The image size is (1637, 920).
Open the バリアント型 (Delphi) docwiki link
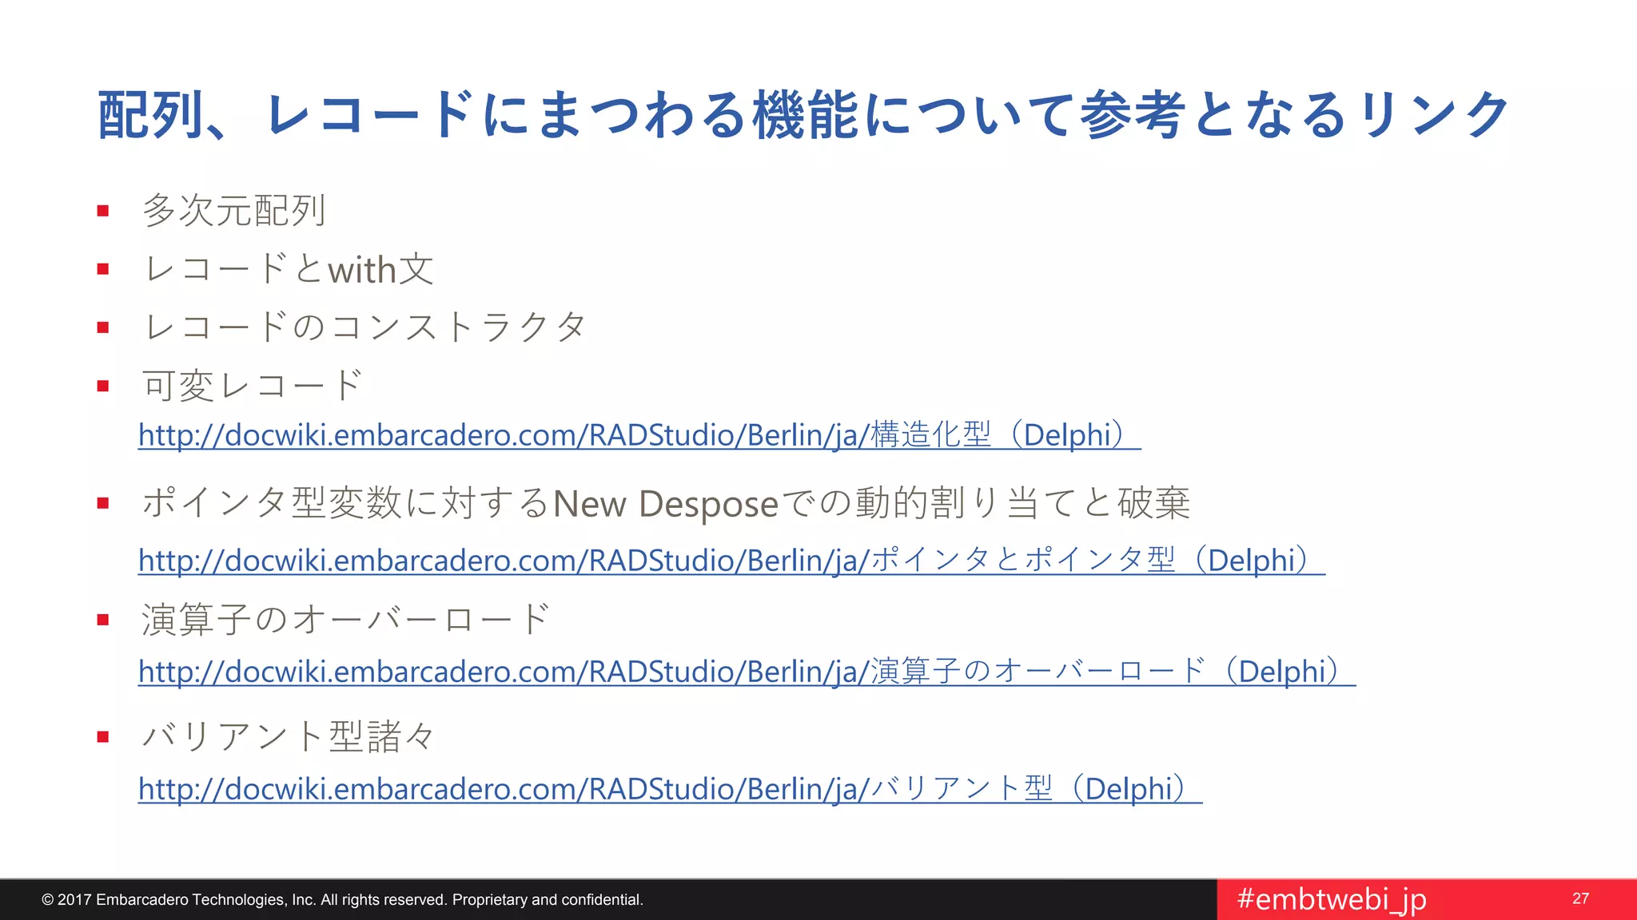(669, 789)
